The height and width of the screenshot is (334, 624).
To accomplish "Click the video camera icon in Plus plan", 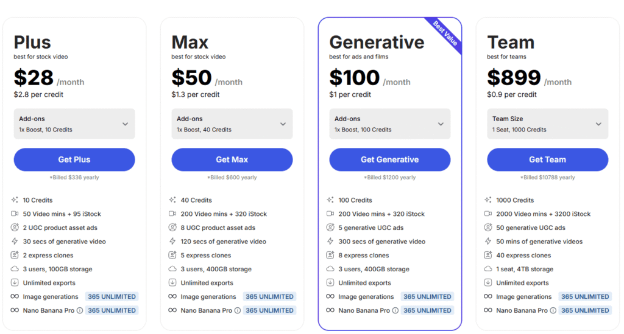I will click(x=15, y=214).
